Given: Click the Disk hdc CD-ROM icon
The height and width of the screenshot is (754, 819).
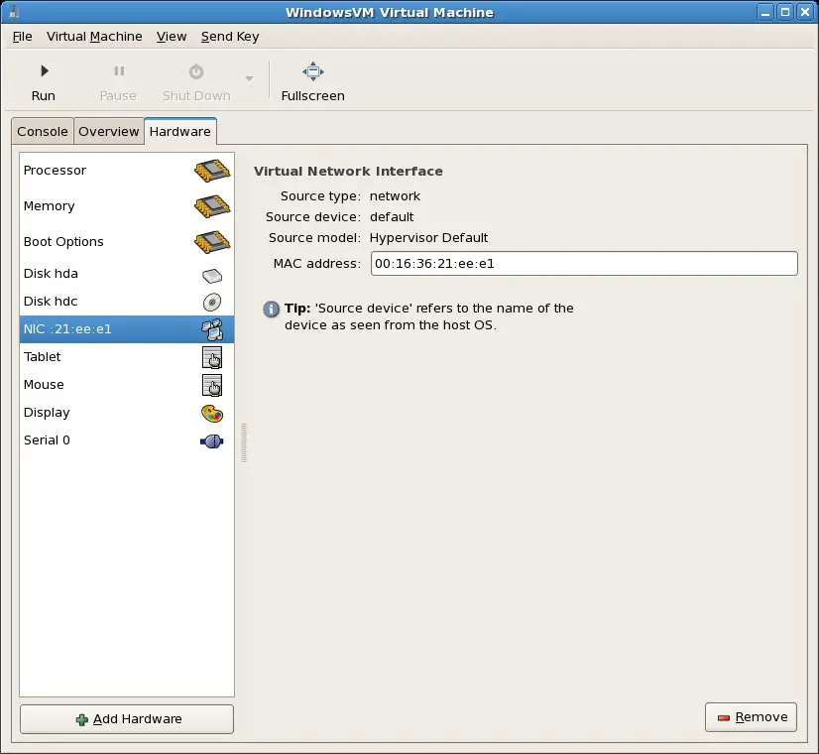Looking at the screenshot, I should coord(211,303).
